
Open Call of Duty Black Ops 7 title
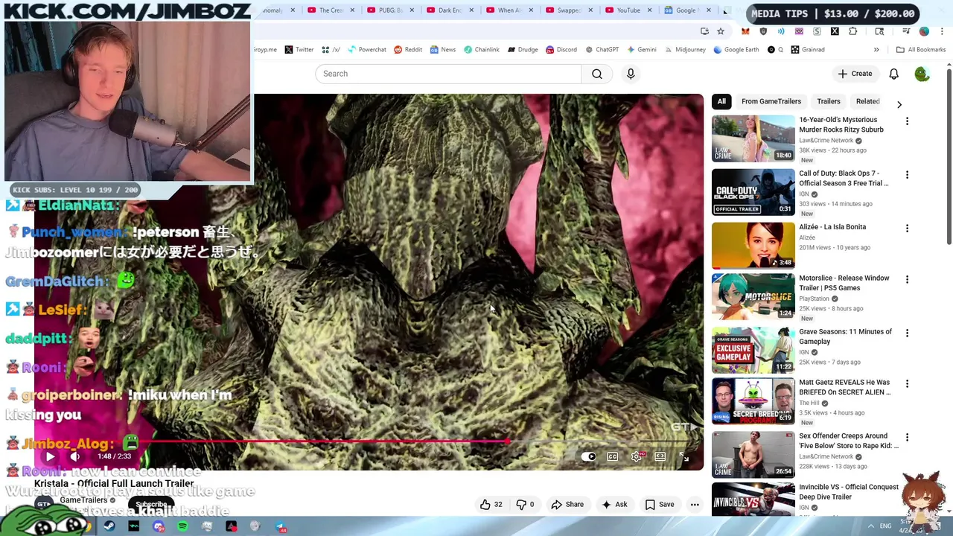[844, 178]
